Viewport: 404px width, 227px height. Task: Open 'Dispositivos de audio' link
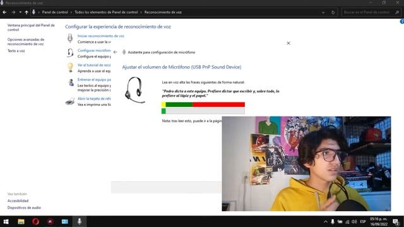click(x=24, y=207)
